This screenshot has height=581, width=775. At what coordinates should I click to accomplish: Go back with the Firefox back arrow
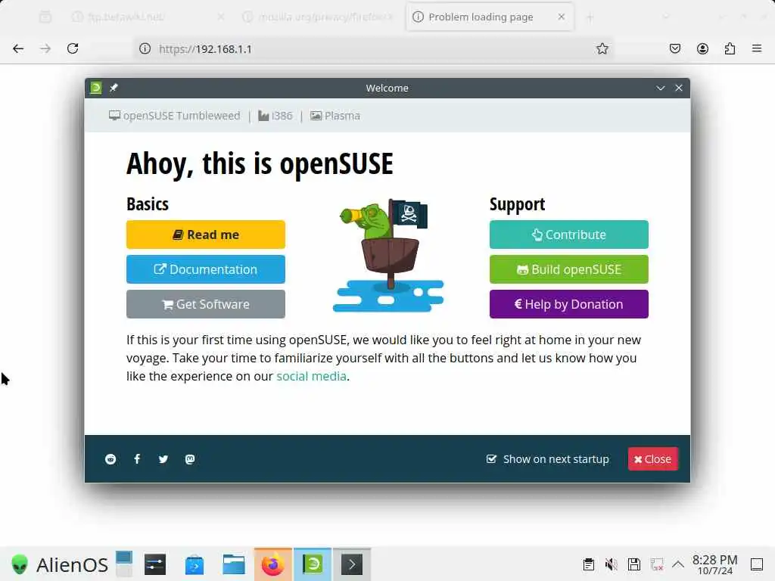[x=18, y=48]
